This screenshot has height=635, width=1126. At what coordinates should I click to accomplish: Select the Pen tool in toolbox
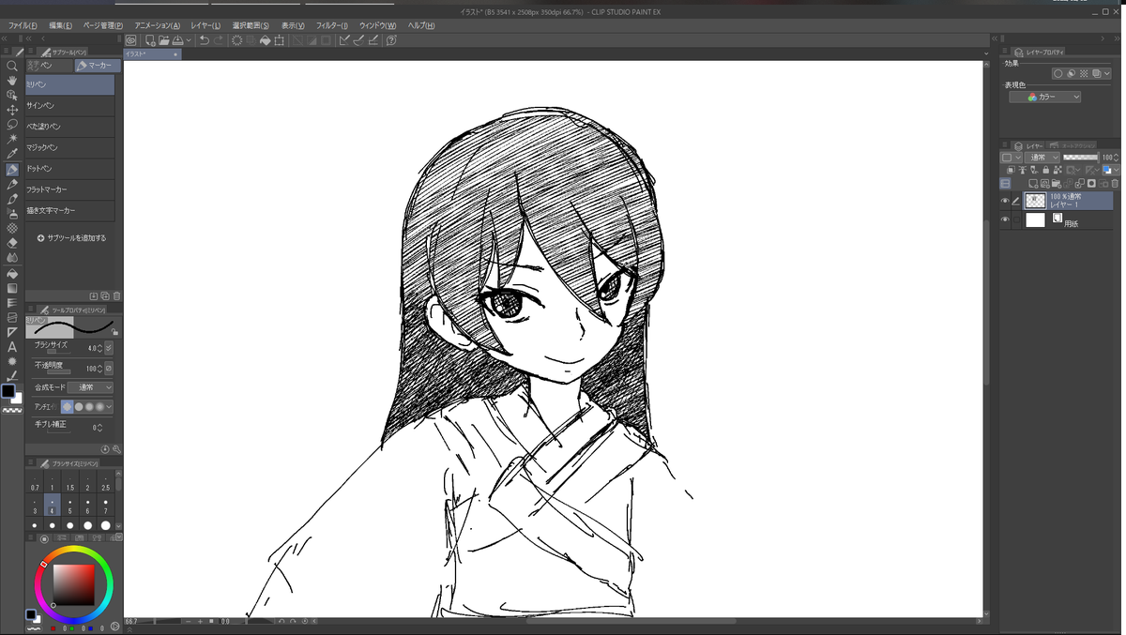click(x=12, y=170)
